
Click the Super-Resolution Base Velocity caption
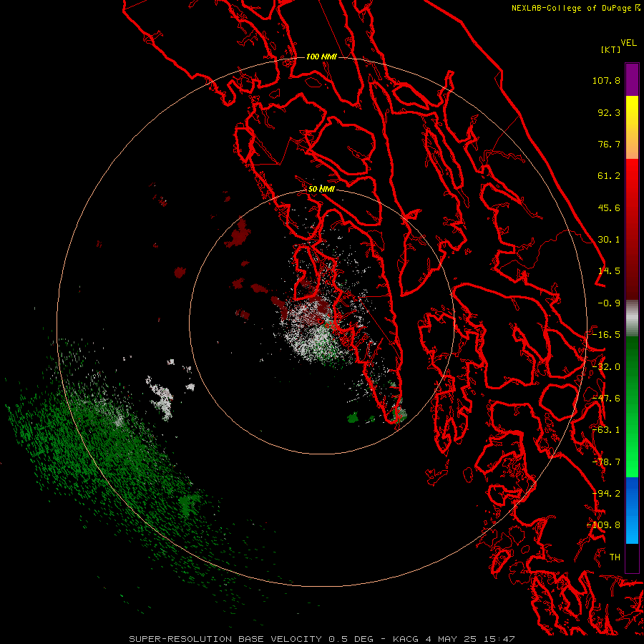point(321,639)
